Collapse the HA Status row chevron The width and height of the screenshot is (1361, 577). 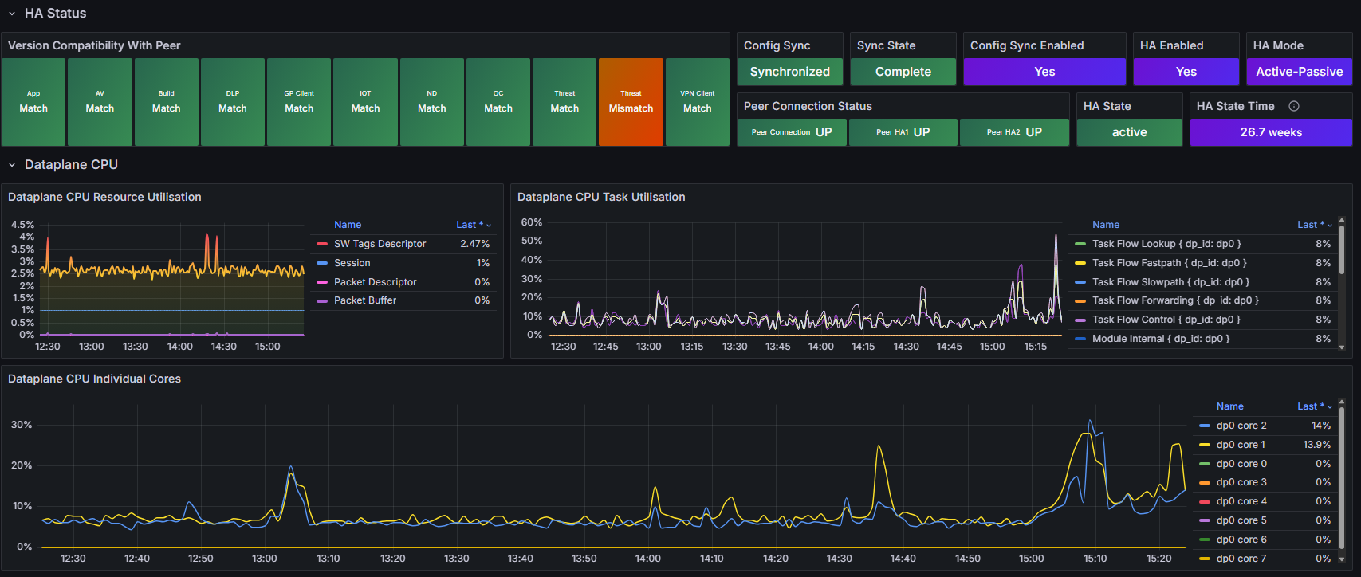coord(12,14)
